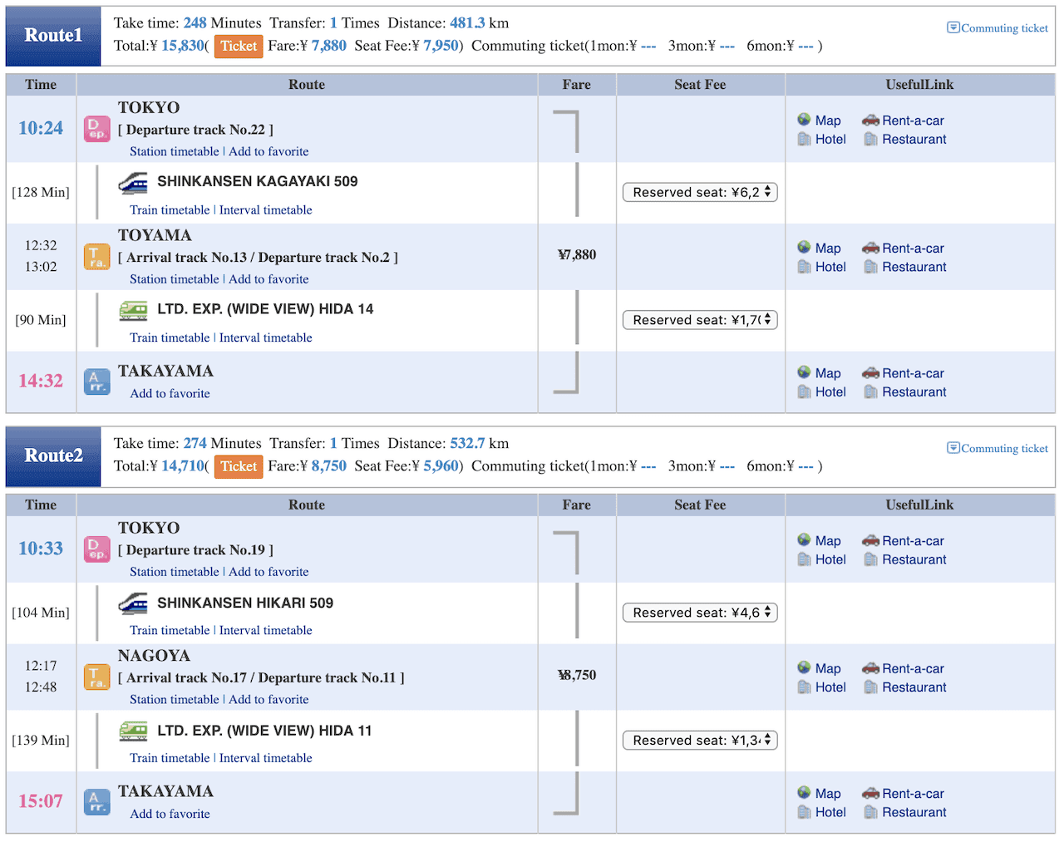1064x842 pixels.
Task: Click Map globe icon for Tokyo in Route1
Action: tap(804, 120)
